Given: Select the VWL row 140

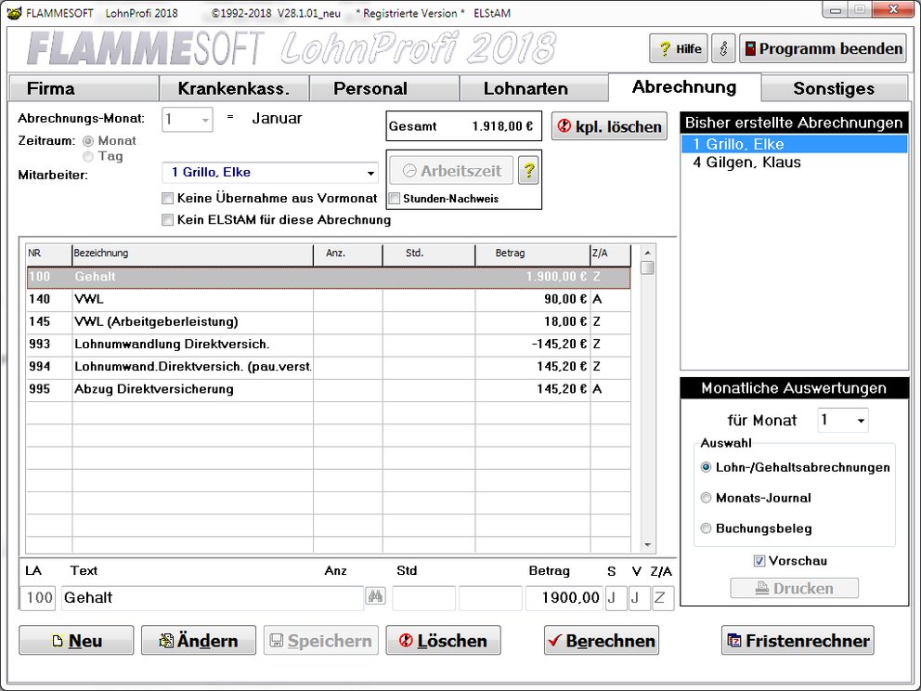Looking at the screenshot, I should tap(329, 300).
